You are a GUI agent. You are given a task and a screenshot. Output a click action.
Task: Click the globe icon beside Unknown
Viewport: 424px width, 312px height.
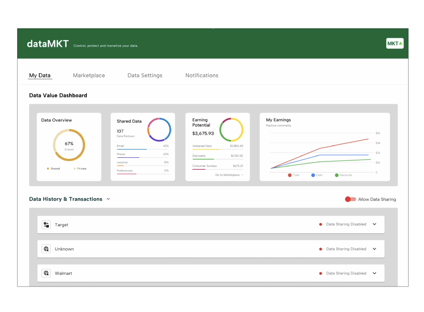pyautogui.click(x=46, y=249)
